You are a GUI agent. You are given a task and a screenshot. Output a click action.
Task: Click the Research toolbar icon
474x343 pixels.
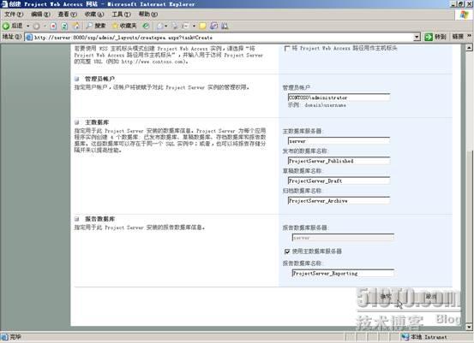tap(213, 27)
